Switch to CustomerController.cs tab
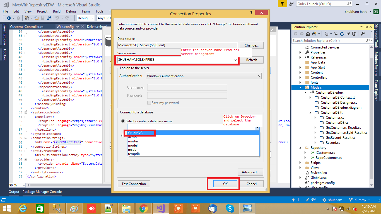381x214 pixels. click(26, 27)
